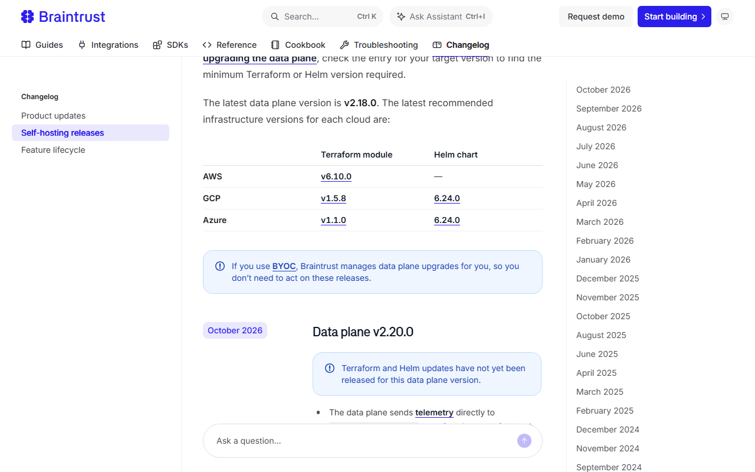Jump to April 2026 in page outline

pos(596,203)
